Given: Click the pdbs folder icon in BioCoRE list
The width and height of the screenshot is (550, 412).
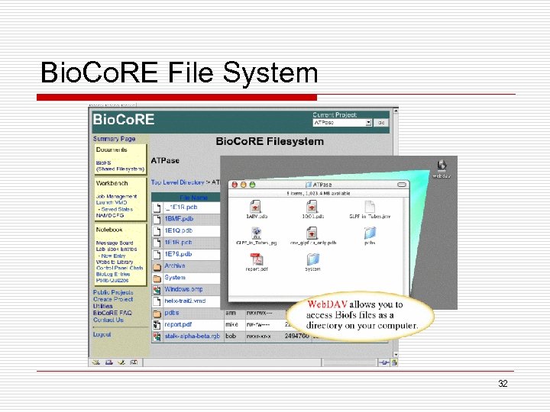Looking at the screenshot, I should [157, 314].
